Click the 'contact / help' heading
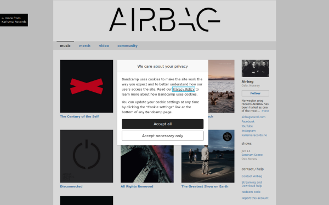329x205 pixels. [x=253, y=169]
